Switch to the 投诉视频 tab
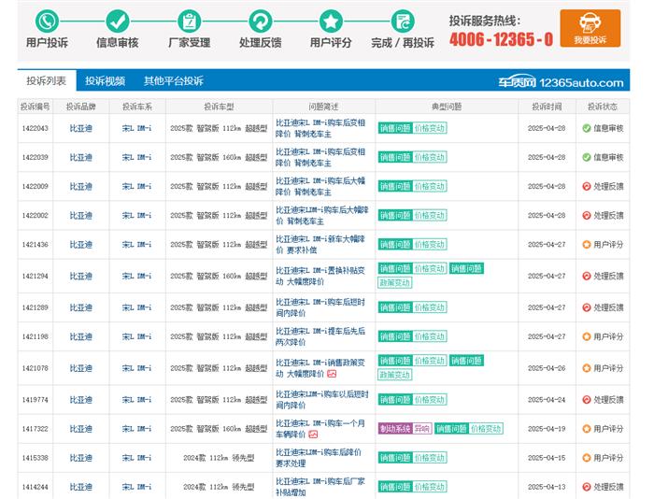The width and height of the screenshot is (654, 499). pos(105,80)
